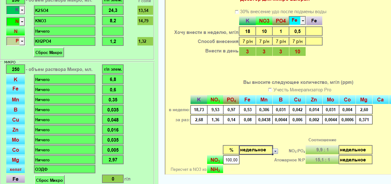Click the green NO3 button beside 100,00
Viewport: 391px width, 184px height.
pyautogui.click(x=215, y=160)
